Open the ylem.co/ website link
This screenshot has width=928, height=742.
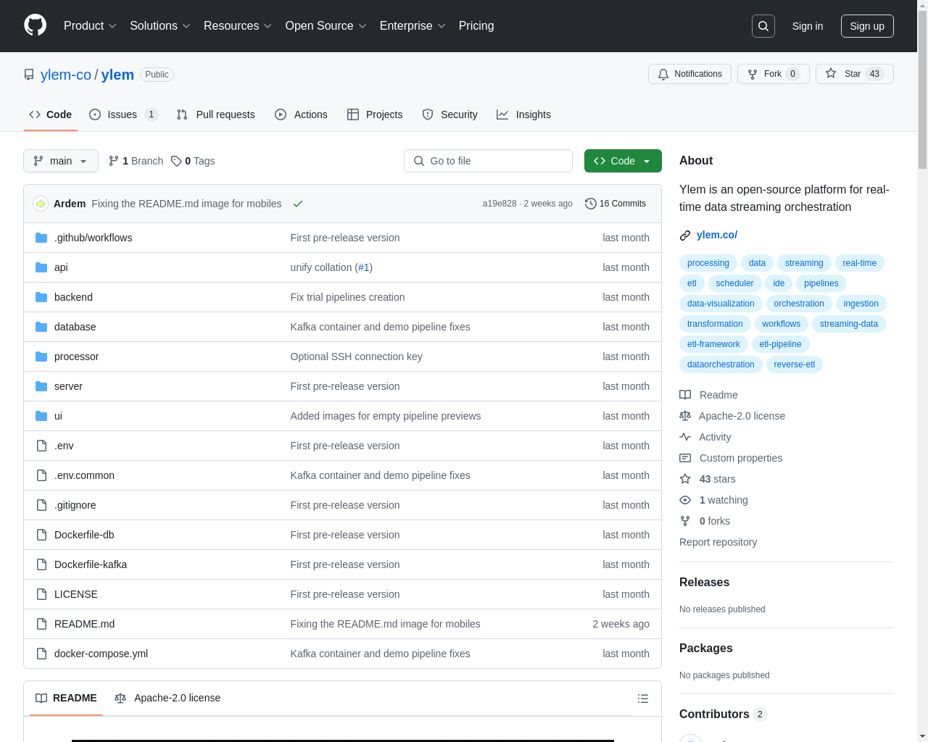tap(717, 235)
